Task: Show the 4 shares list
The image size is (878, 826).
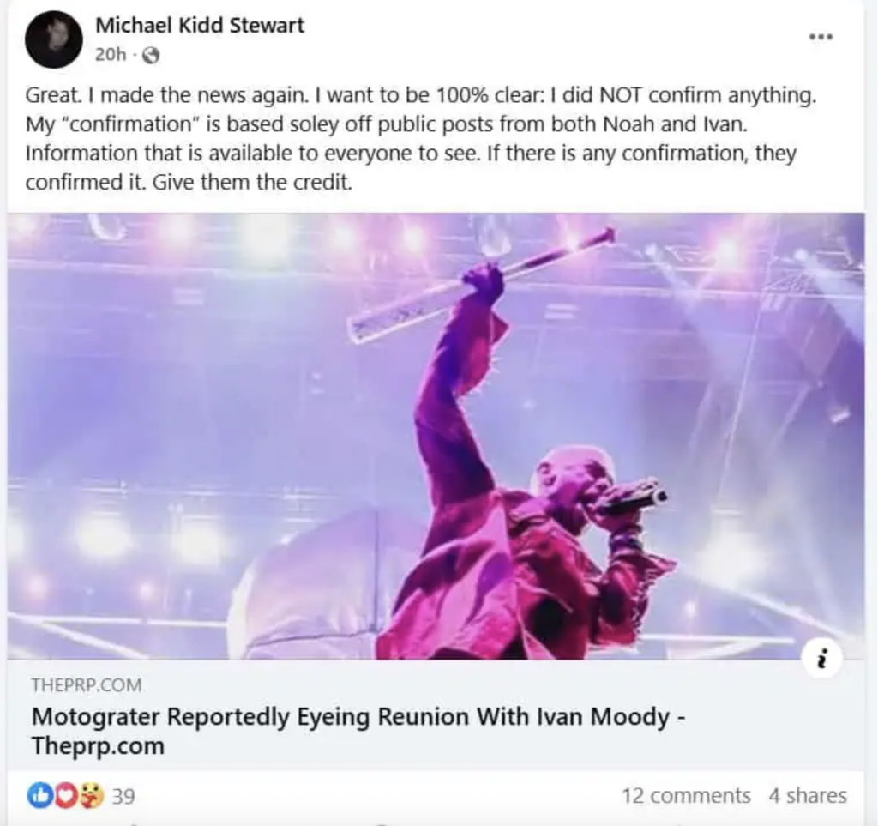Action: pos(807,796)
